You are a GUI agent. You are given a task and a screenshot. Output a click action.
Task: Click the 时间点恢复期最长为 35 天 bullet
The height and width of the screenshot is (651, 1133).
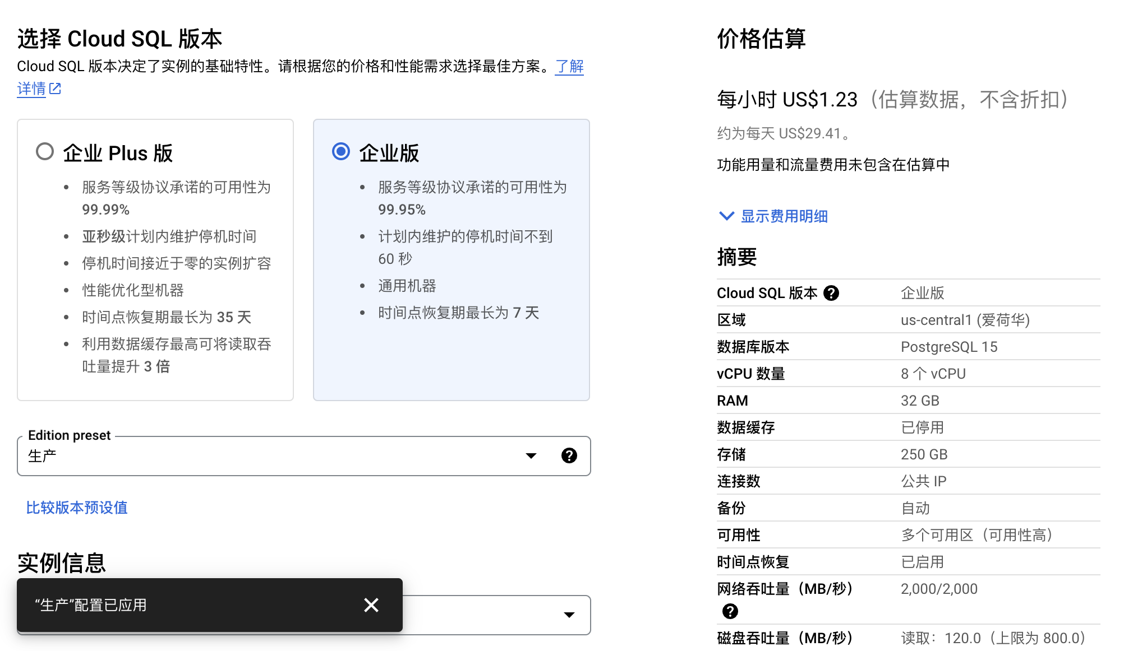pos(167,317)
